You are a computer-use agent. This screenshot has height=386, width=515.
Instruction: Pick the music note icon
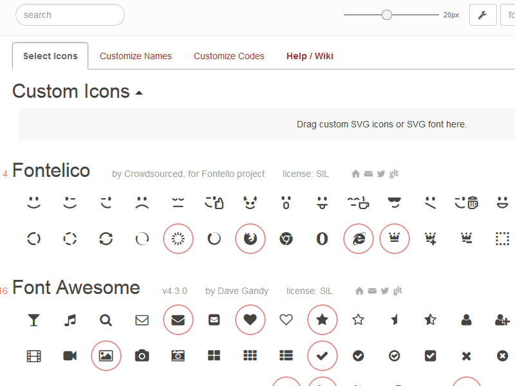(70, 320)
